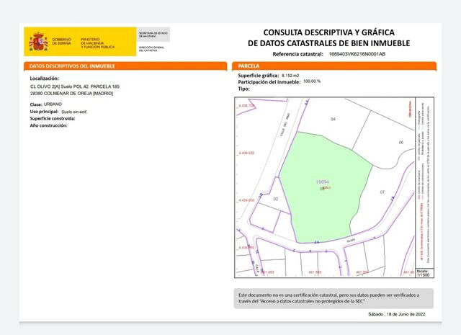Click 'Acceso a datos catastrales no protegidos de la SEC' text

tap(312, 301)
